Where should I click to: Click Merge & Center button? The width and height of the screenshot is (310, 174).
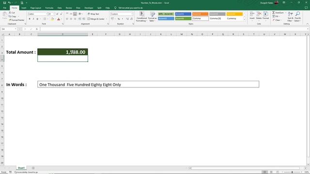point(96,19)
